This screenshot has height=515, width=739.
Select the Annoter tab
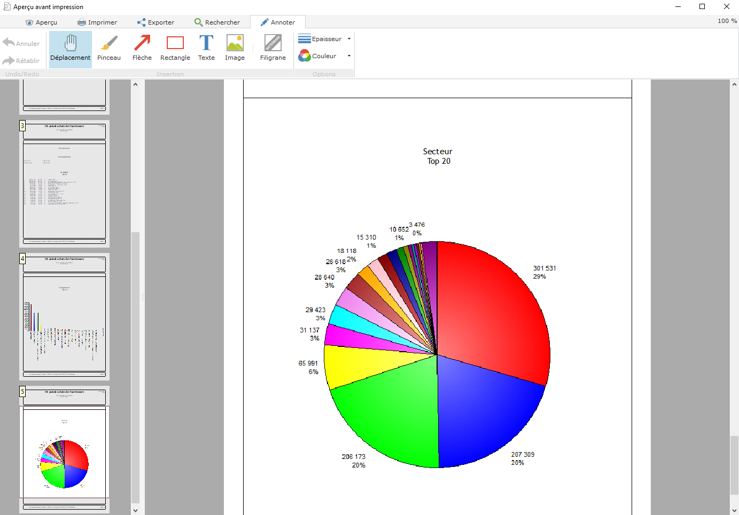tap(278, 22)
